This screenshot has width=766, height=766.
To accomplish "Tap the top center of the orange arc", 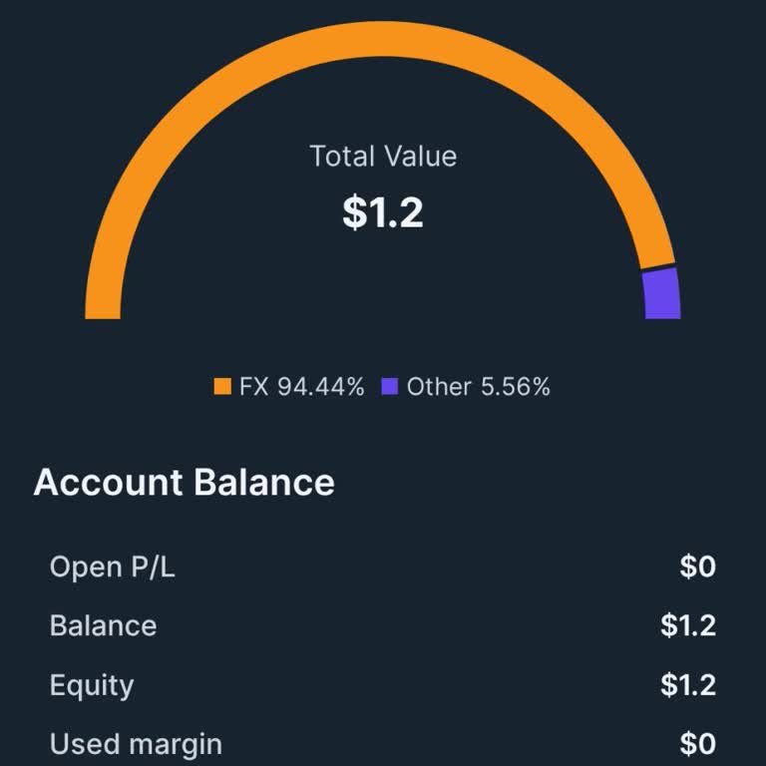I will (x=383, y=37).
